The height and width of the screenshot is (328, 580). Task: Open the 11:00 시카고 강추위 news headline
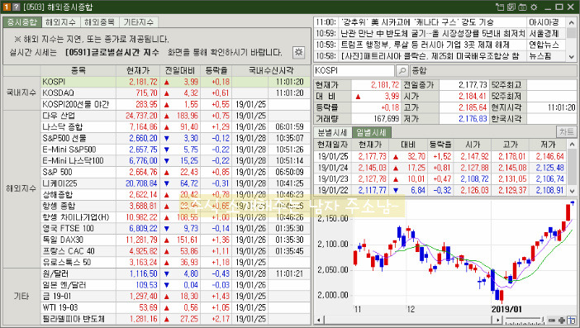pos(417,22)
